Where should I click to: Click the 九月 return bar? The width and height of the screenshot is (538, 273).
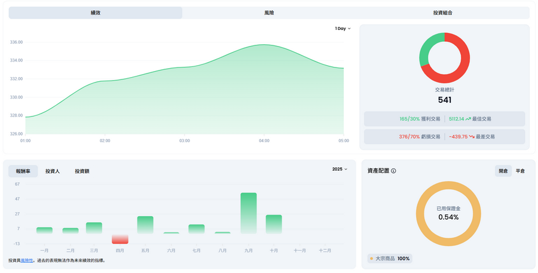[x=249, y=213]
